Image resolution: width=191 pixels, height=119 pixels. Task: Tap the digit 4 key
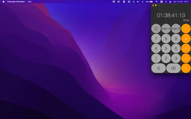pos(156,49)
